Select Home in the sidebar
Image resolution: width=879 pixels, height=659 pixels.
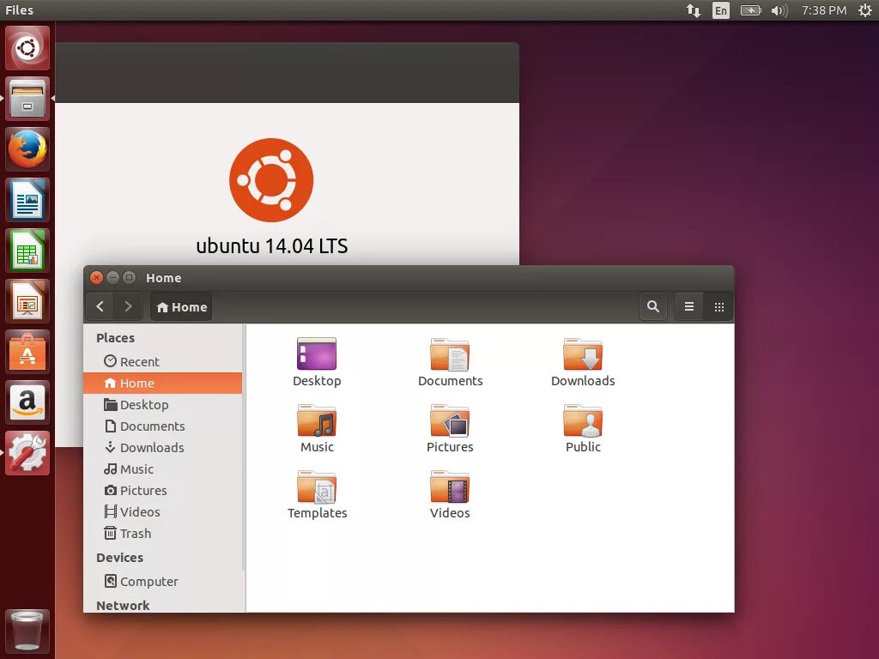pyautogui.click(x=162, y=384)
